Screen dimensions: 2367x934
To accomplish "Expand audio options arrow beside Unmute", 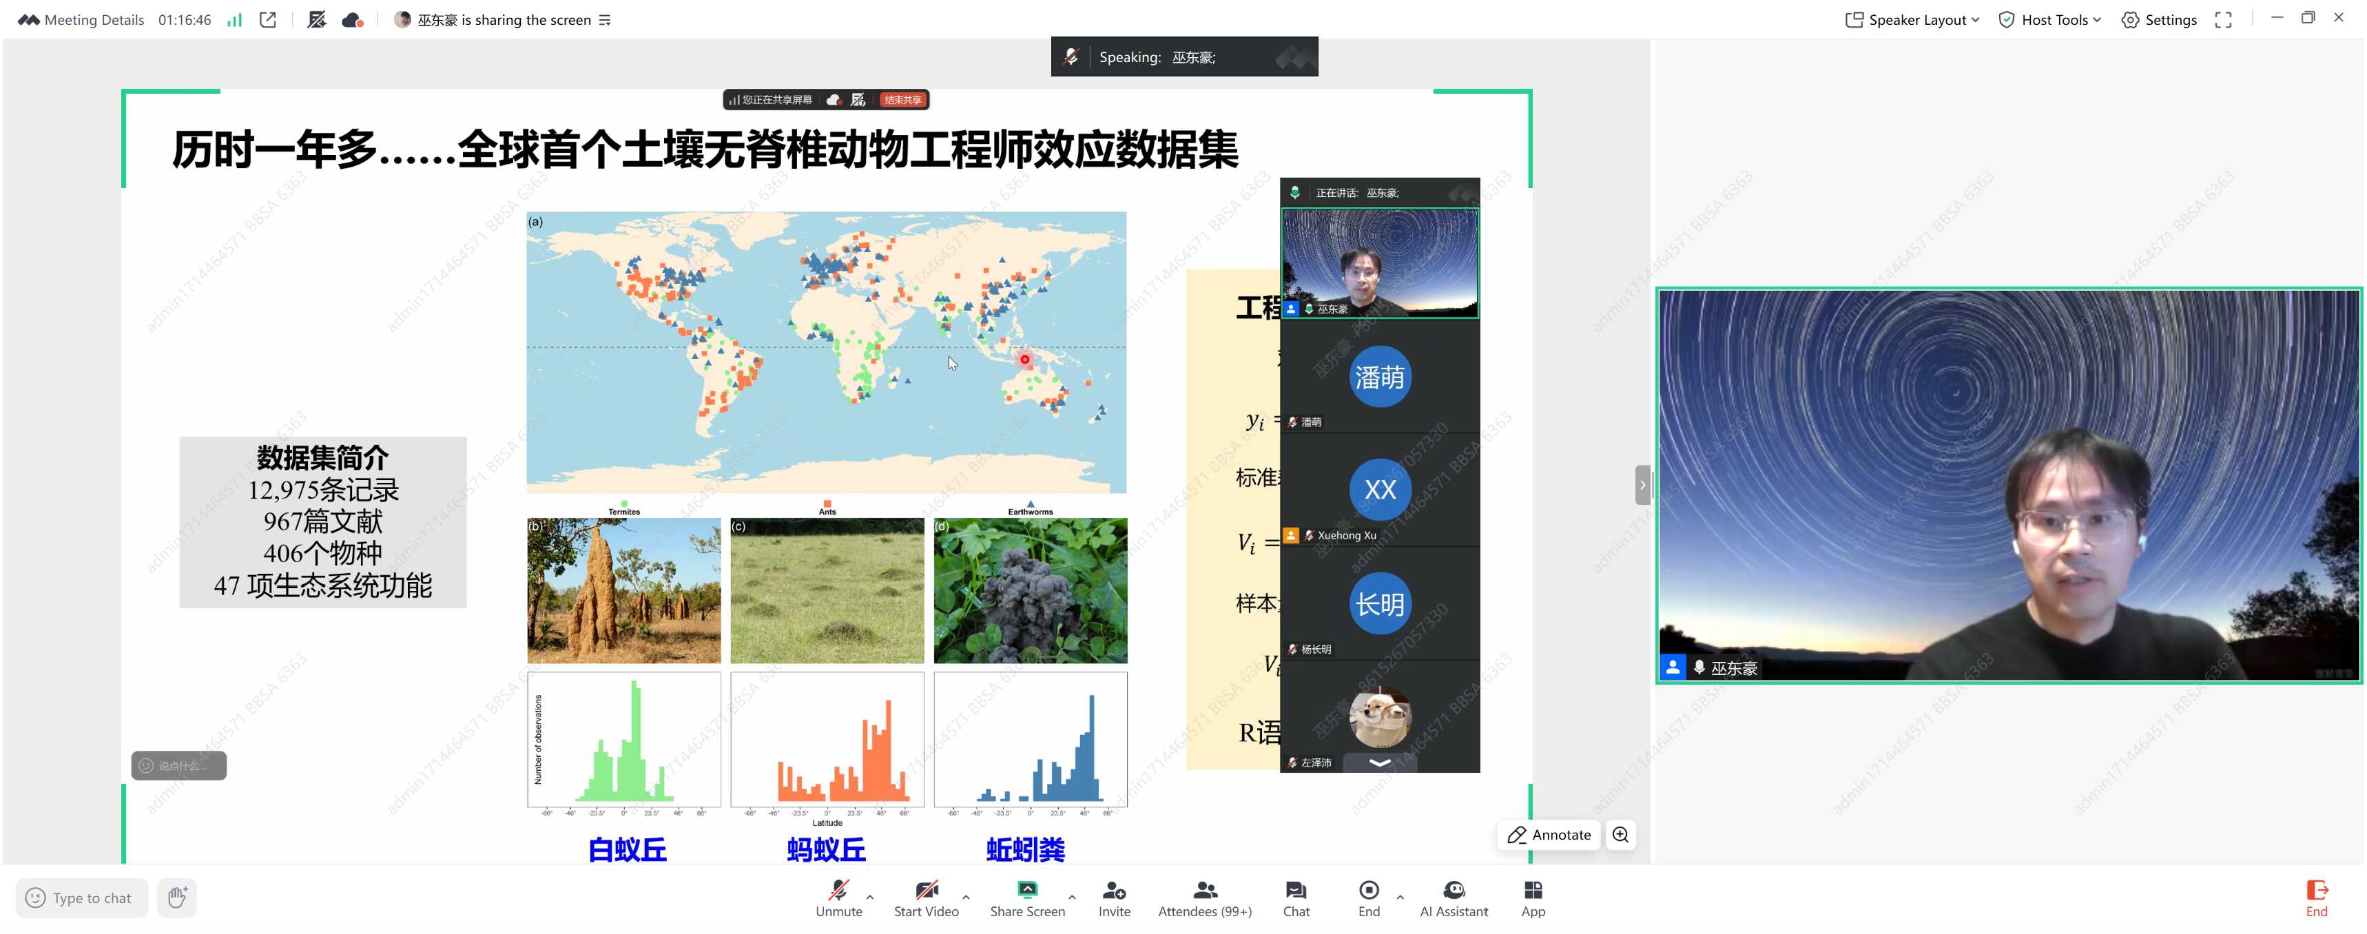I will (869, 896).
